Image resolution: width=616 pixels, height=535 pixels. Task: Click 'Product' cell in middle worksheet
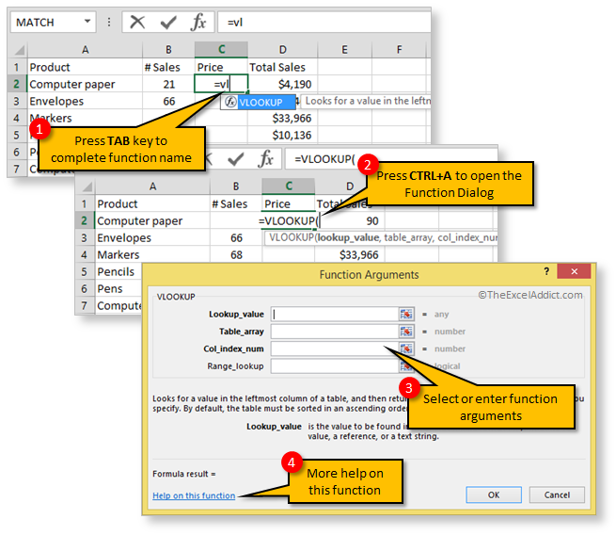point(152,203)
